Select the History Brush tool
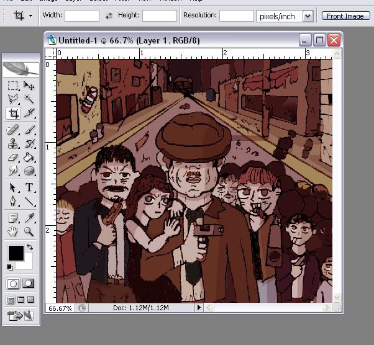 29,144
